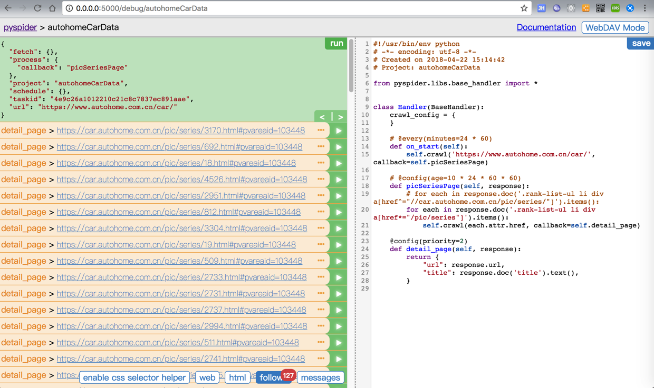Open the series/2994.html link
The width and height of the screenshot is (654, 388).
[x=182, y=326]
